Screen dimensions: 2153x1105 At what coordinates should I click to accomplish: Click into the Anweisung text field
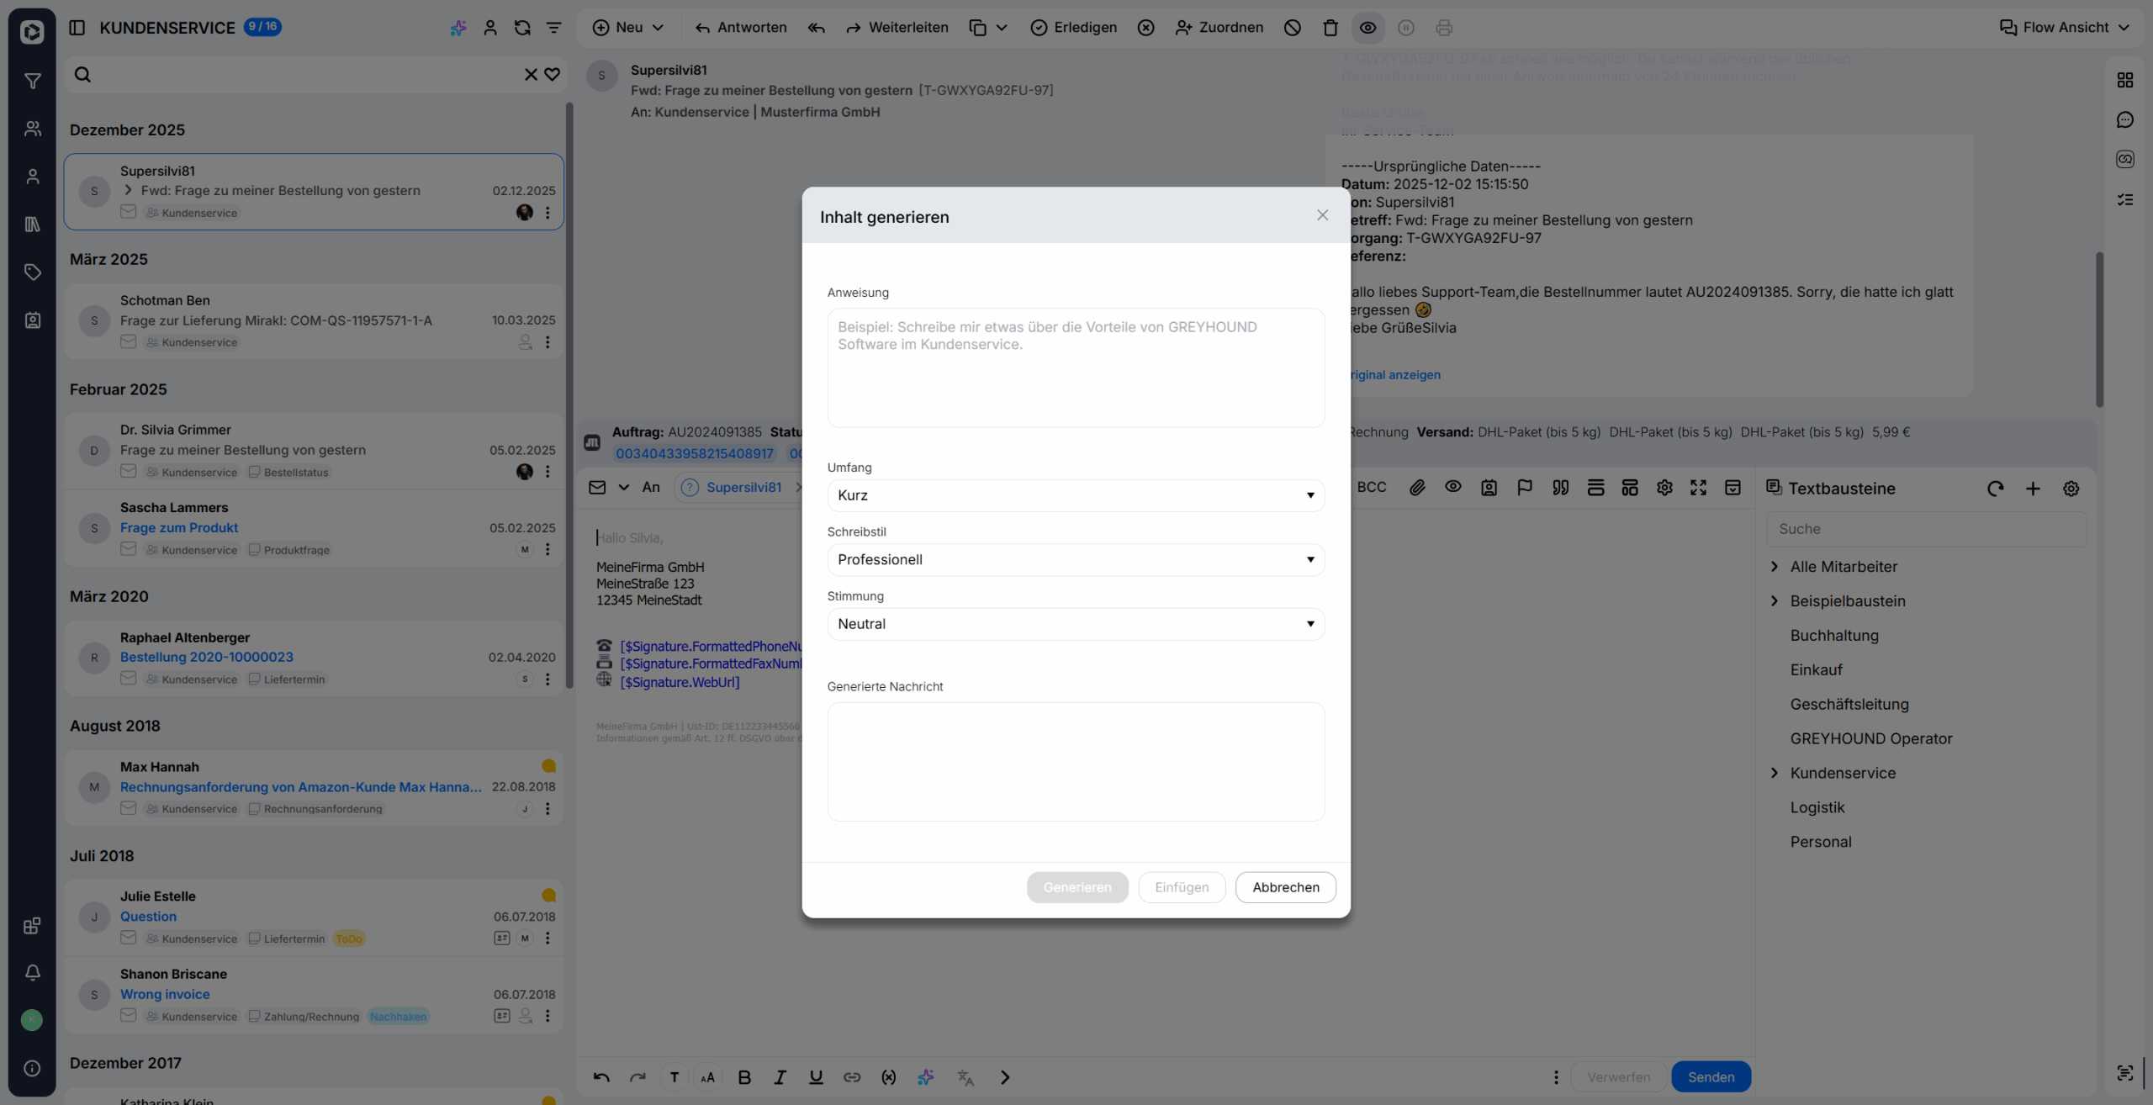pyautogui.click(x=1075, y=367)
